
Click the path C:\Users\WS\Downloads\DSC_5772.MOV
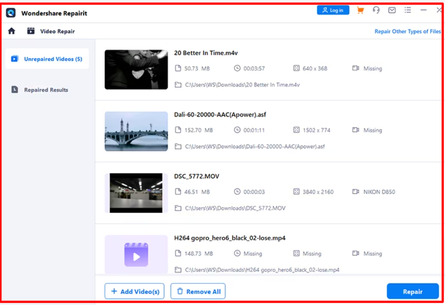click(235, 208)
